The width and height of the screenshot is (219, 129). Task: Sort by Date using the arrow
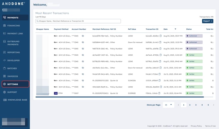pyautogui.click(x=176, y=29)
